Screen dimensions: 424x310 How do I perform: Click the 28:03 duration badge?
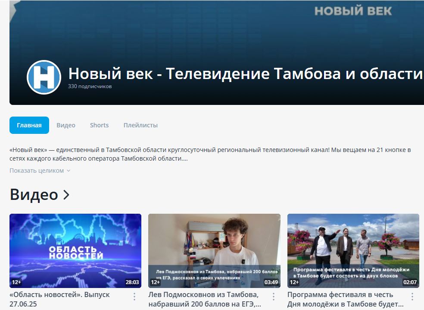pos(132,282)
